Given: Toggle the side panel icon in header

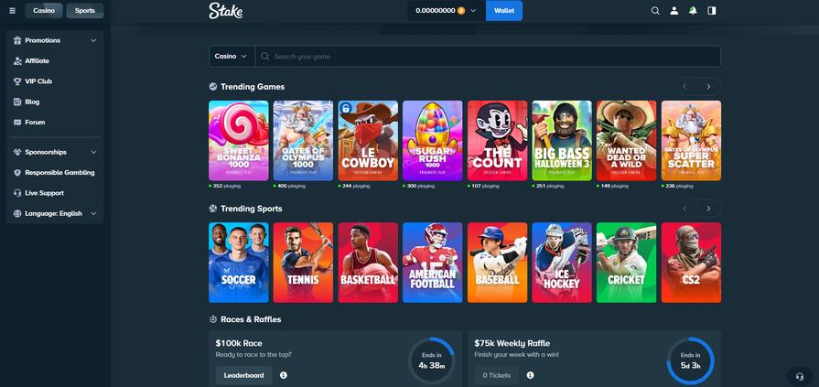Looking at the screenshot, I should click(x=711, y=10).
